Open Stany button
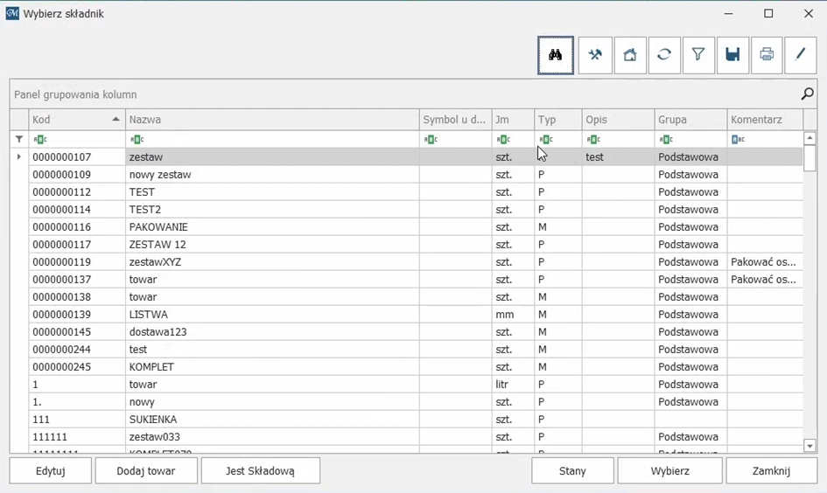This screenshot has width=827, height=493. coord(572,471)
